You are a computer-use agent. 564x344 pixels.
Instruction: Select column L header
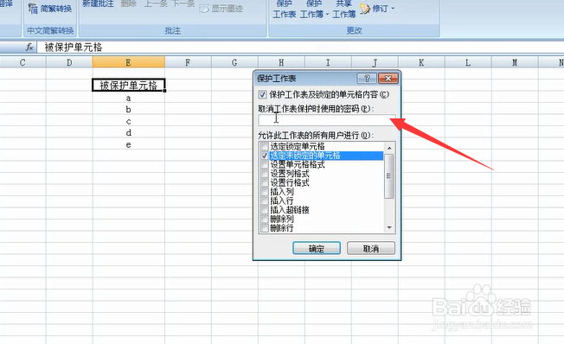pyautogui.click(x=468, y=62)
